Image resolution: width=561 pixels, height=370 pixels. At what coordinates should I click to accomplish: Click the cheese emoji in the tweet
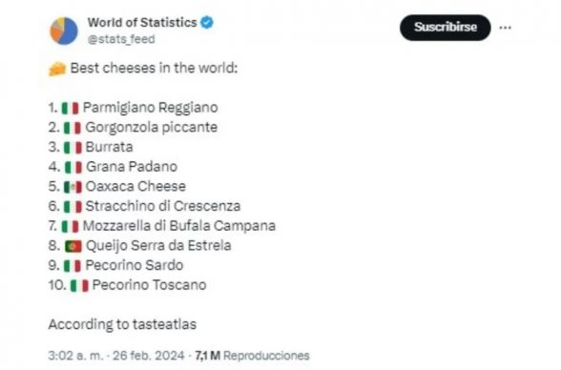[57, 69]
